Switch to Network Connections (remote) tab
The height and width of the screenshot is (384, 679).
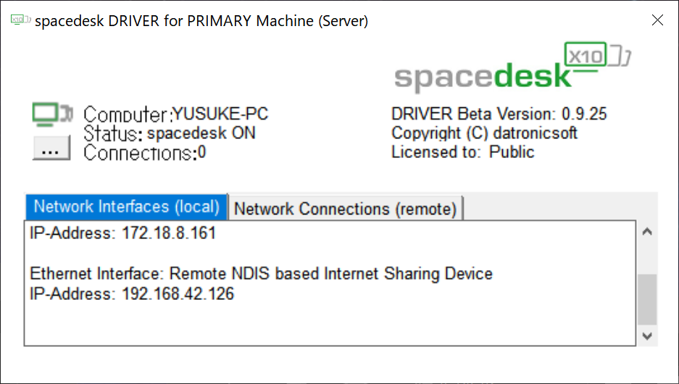(345, 208)
